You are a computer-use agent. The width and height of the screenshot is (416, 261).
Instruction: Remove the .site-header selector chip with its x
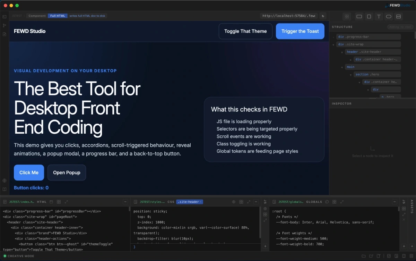point(200,202)
